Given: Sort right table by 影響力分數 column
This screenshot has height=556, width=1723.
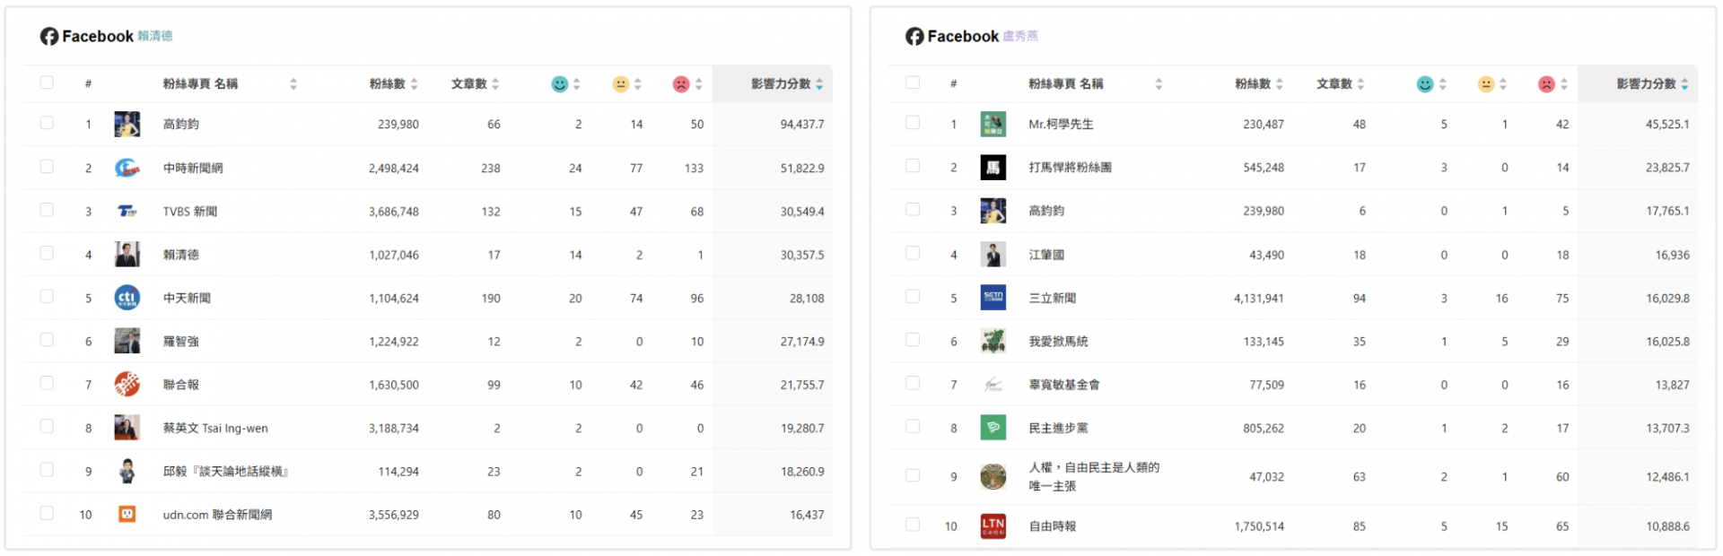Looking at the screenshot, I should [1652, 83].
